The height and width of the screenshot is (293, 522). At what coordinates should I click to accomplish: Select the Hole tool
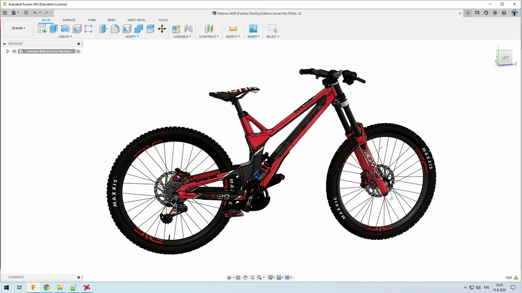(x=77, y=29)
